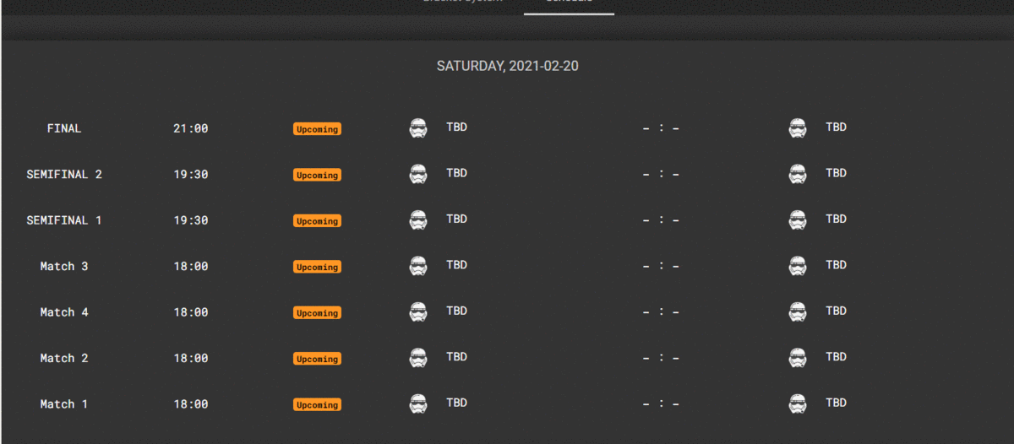Image resolution: width=1014 pixels, height=444 pixels.
Task: Open right team avatar in Match 4 row
Action: click(798, 311)
